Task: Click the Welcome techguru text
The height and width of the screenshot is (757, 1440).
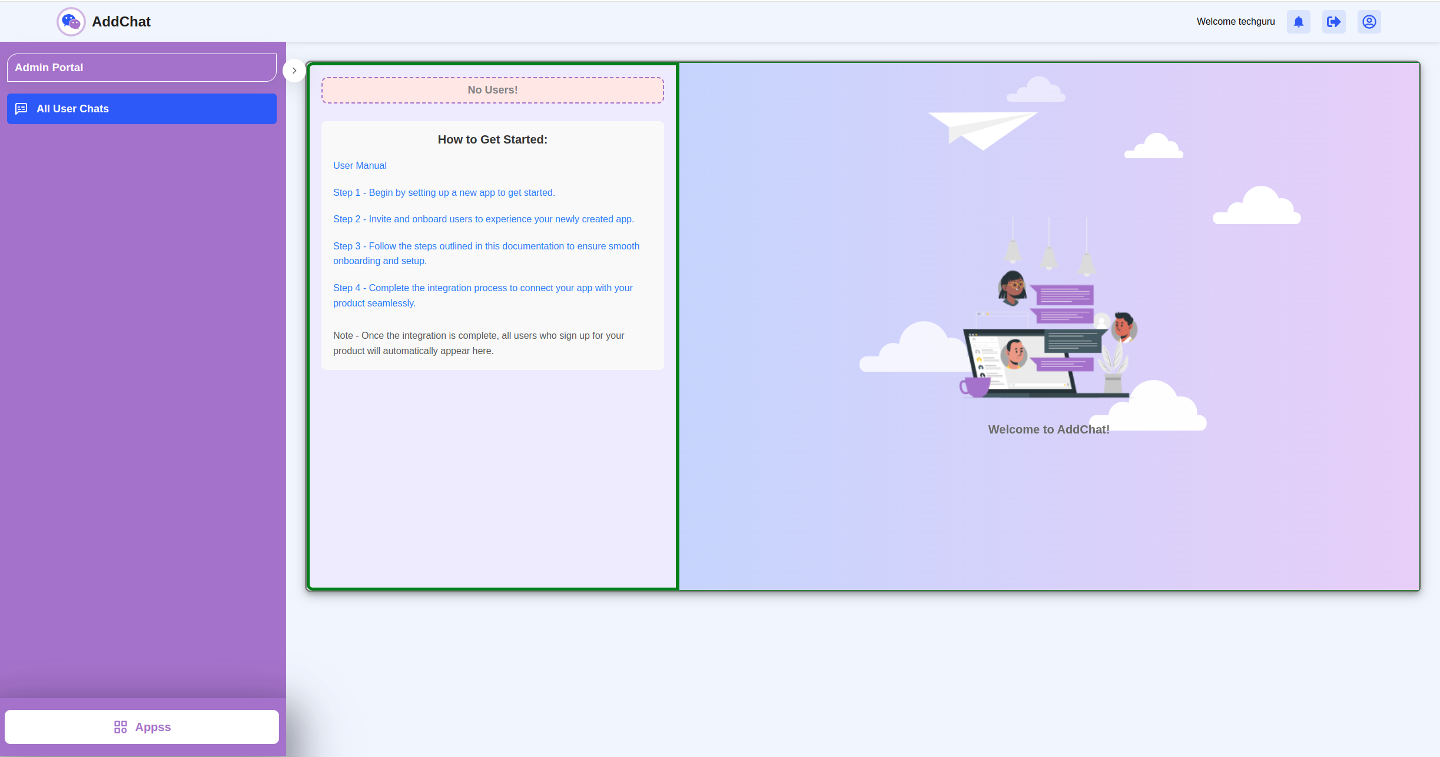Action: pos(1235,22)
